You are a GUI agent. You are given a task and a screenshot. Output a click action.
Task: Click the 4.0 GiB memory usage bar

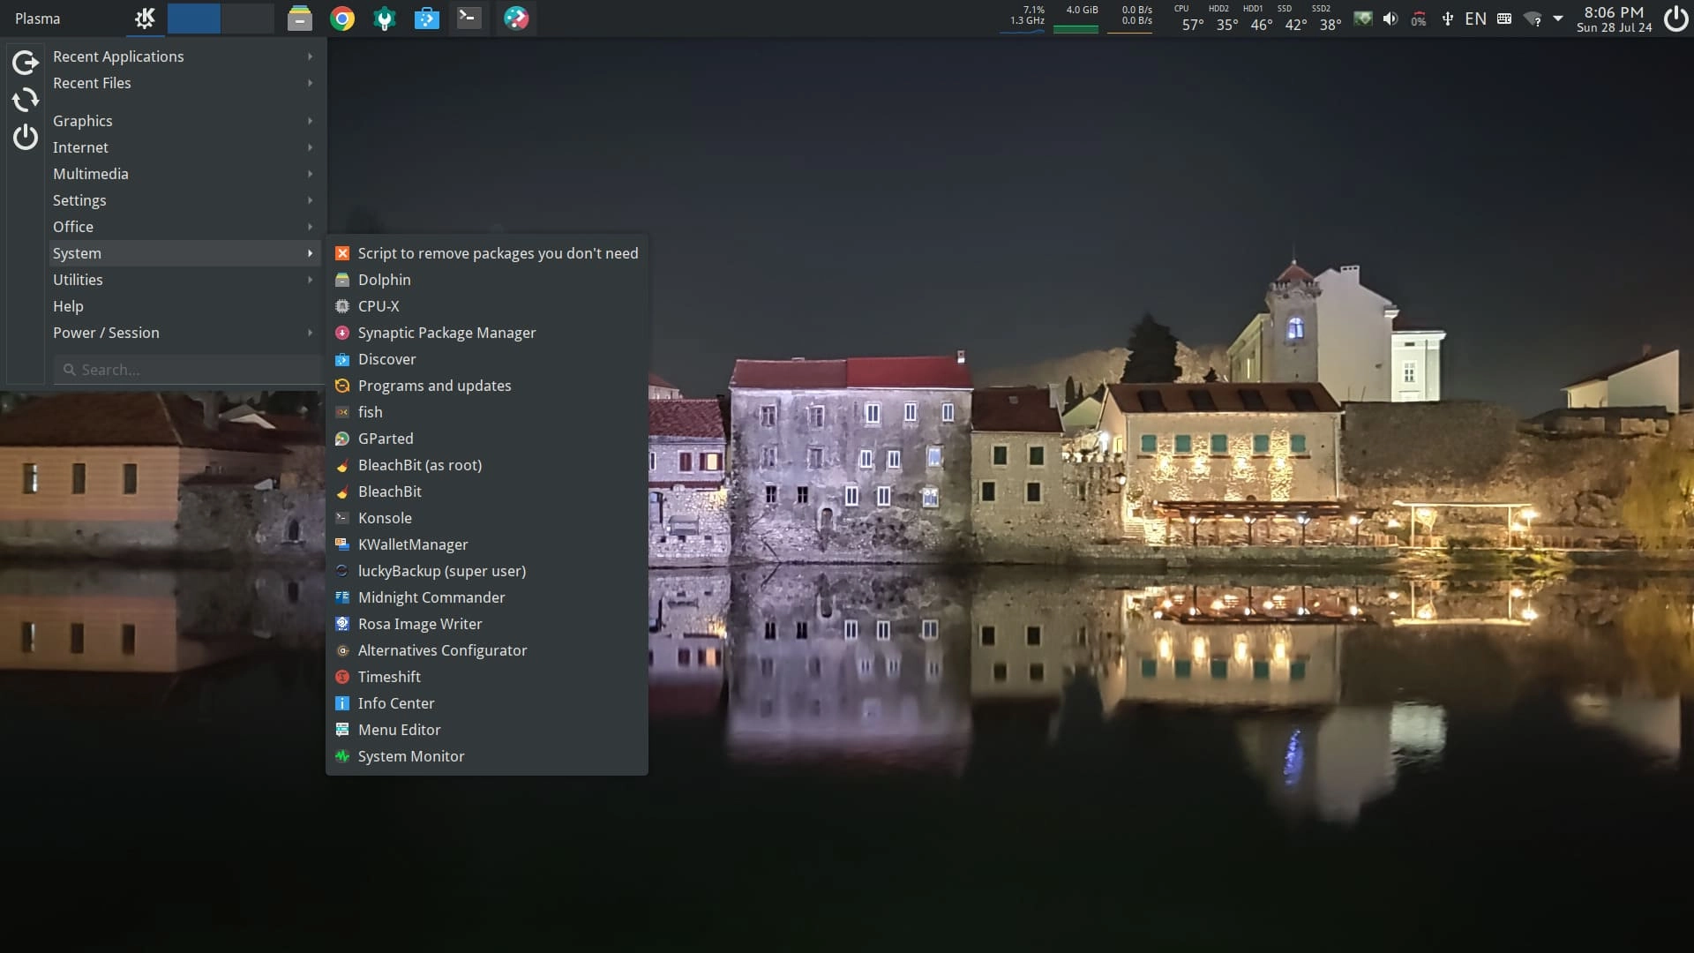tap(1076, 19)
